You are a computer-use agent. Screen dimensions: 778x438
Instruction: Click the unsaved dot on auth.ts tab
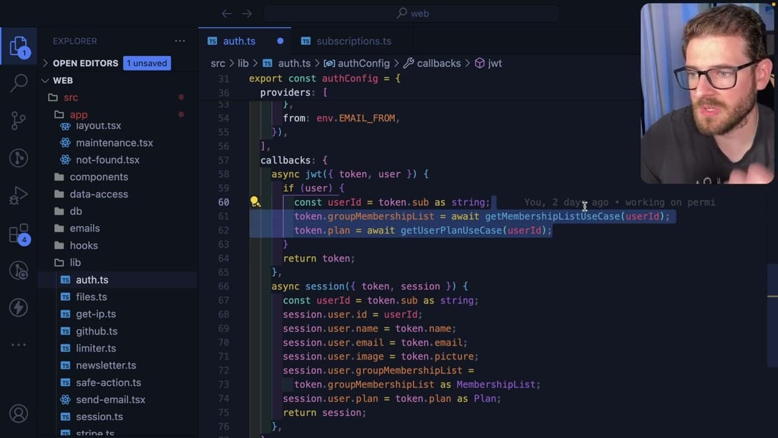pyautogui.click(x=280, y=41)
